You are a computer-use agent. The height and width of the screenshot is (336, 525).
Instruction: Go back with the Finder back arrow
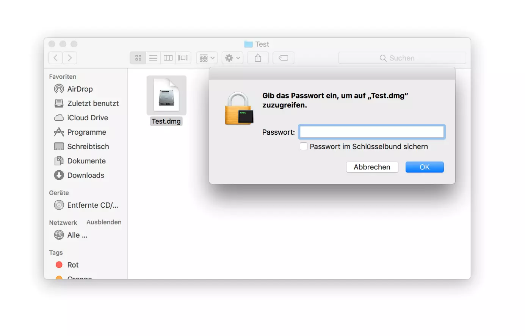[55, 58]
